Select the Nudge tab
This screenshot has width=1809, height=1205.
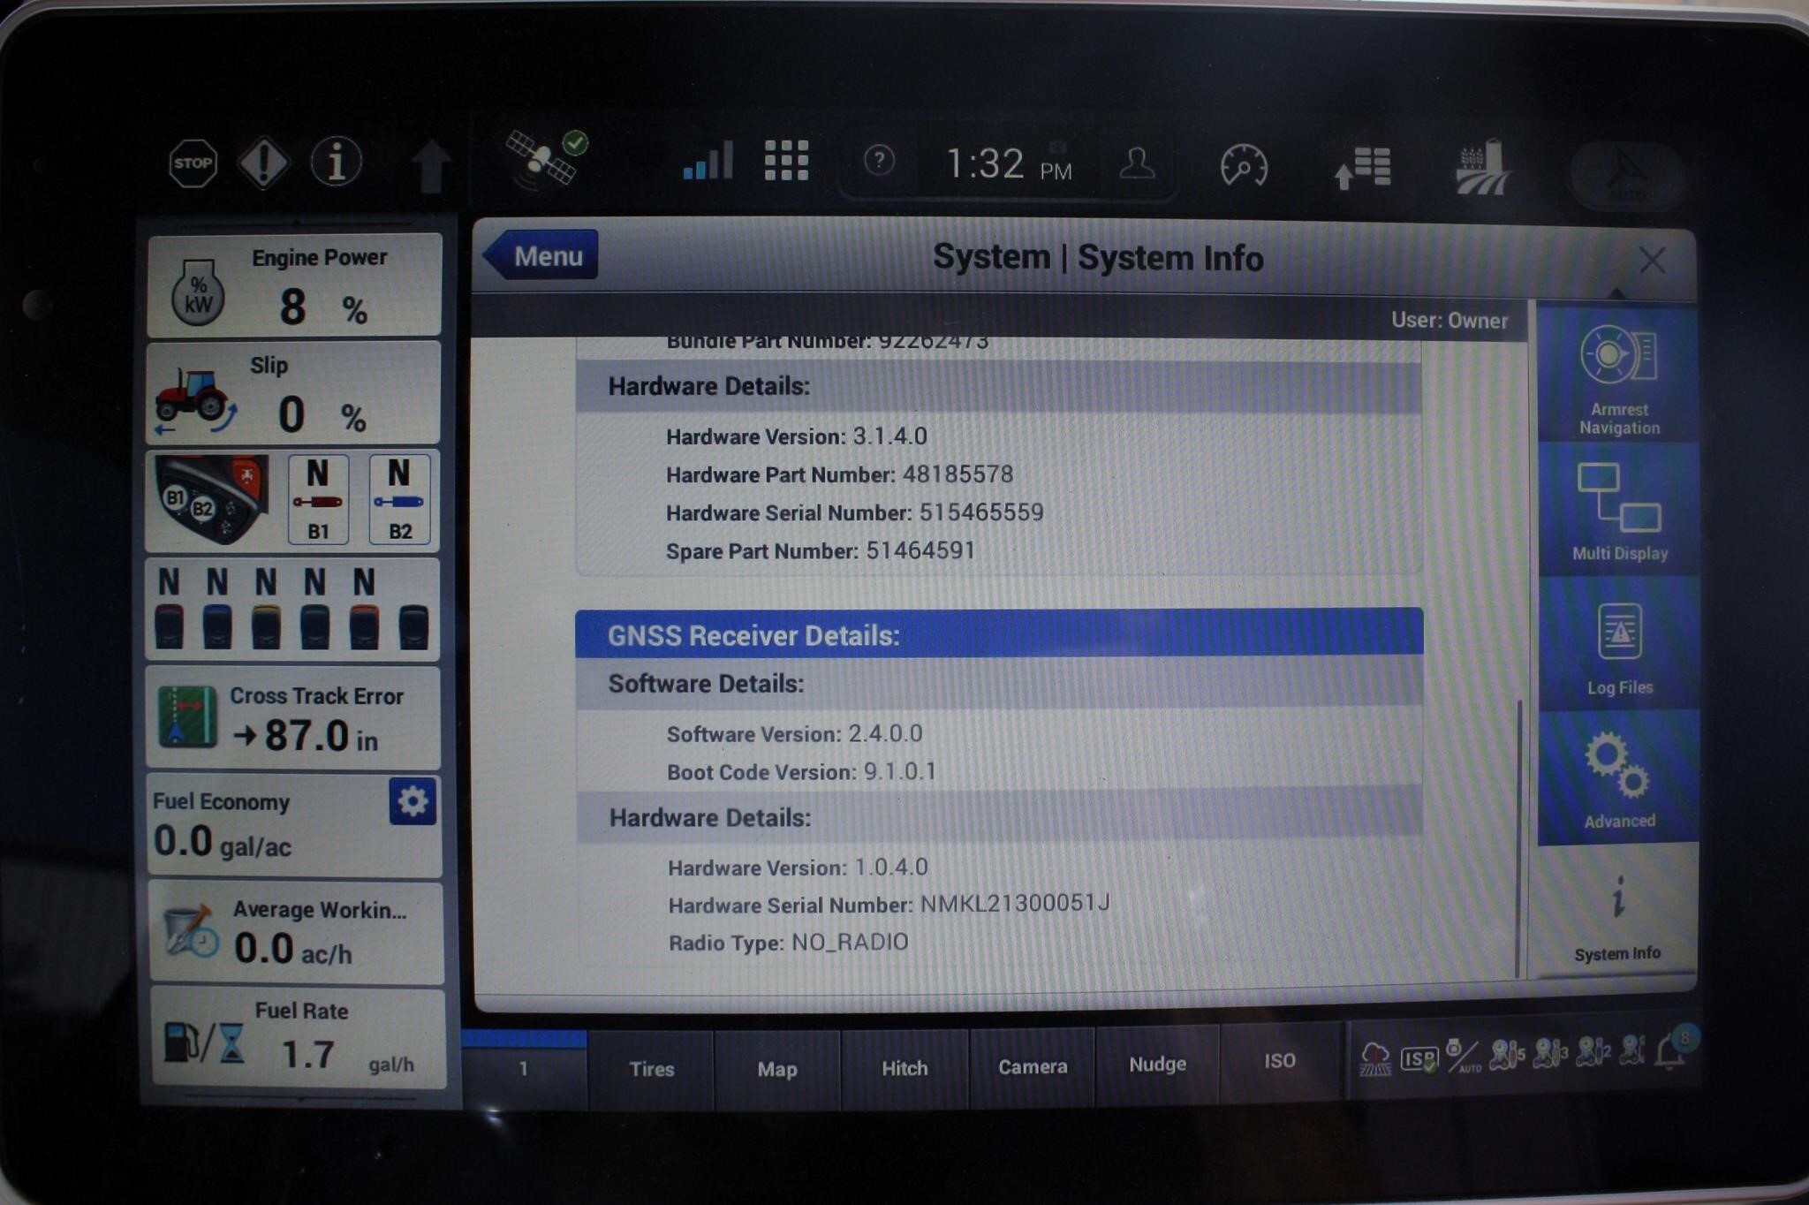tap(1157, 1065)
